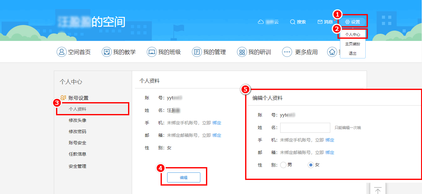
Task: Select the 女 radio button
Action: point(311,165)
